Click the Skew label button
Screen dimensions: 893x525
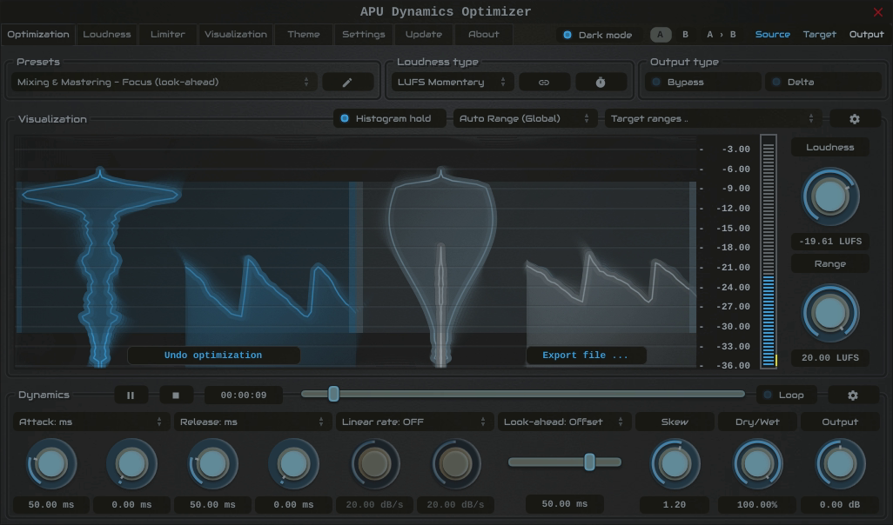[x=675, y=422]
